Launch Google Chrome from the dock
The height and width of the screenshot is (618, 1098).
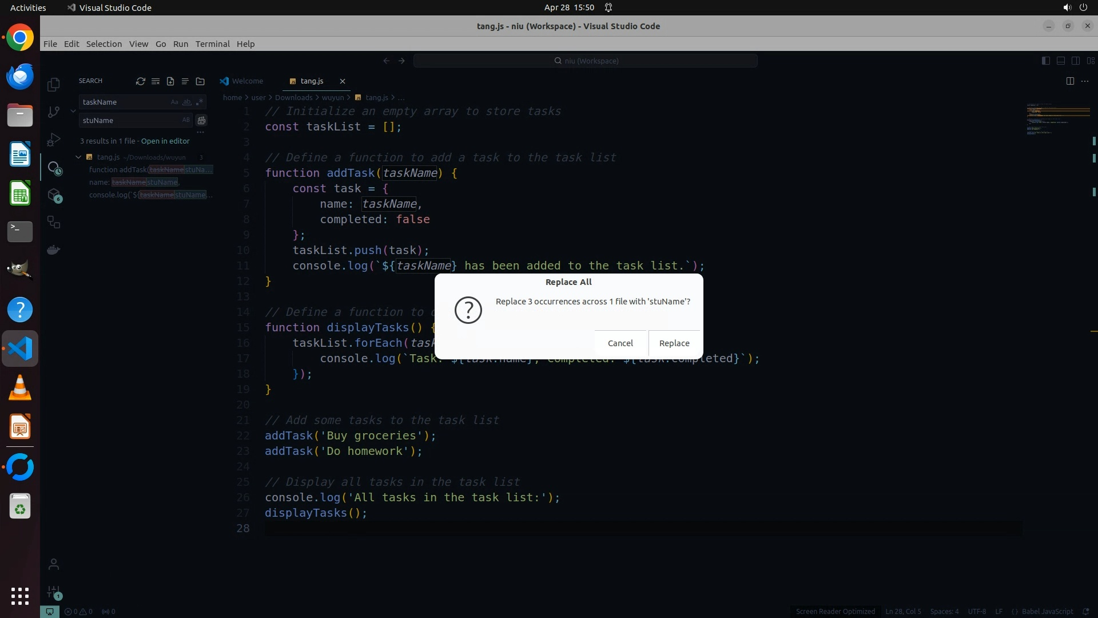tap(20, 38)
